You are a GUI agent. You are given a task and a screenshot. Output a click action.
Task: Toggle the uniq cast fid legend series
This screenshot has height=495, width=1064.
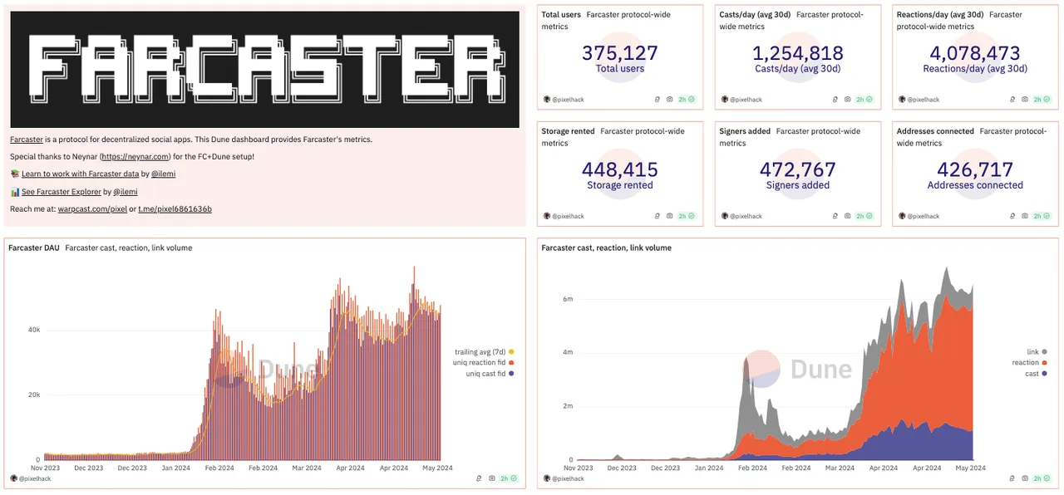[490, 374]
